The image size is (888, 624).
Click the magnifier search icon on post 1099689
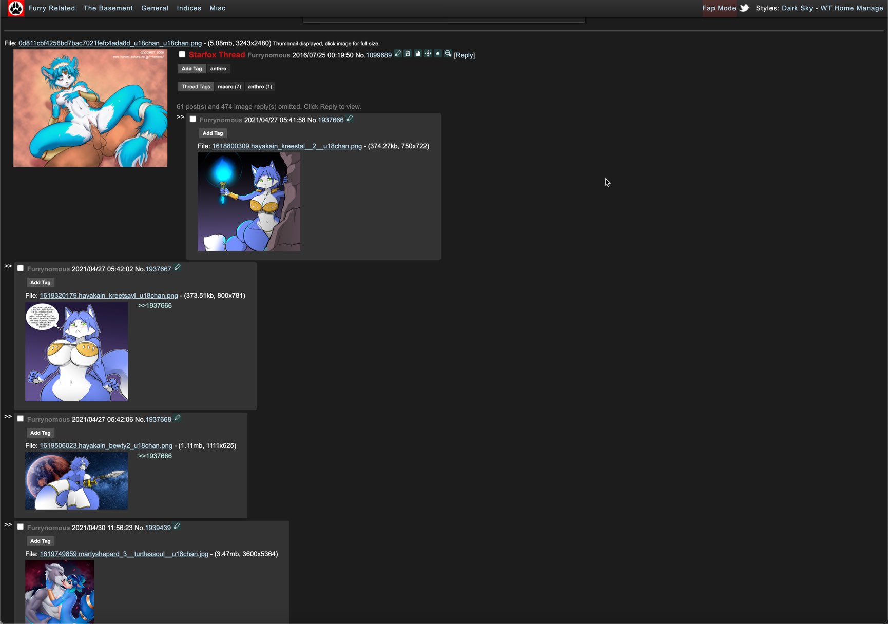(448, 54)
